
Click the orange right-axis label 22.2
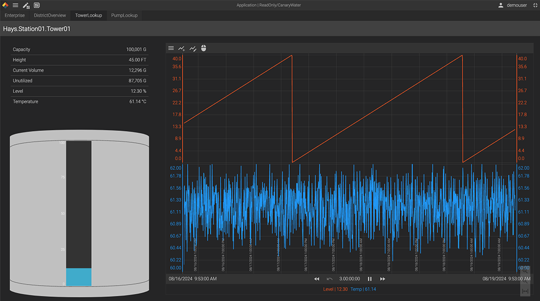coord(523,103)
